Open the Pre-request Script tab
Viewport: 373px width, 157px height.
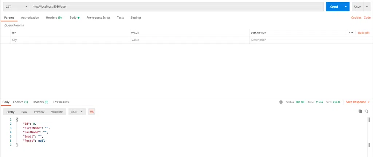[98, 17]
